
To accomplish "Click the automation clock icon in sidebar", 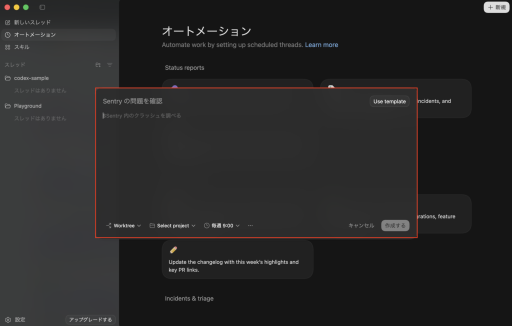I will click(x=7, y=35).
